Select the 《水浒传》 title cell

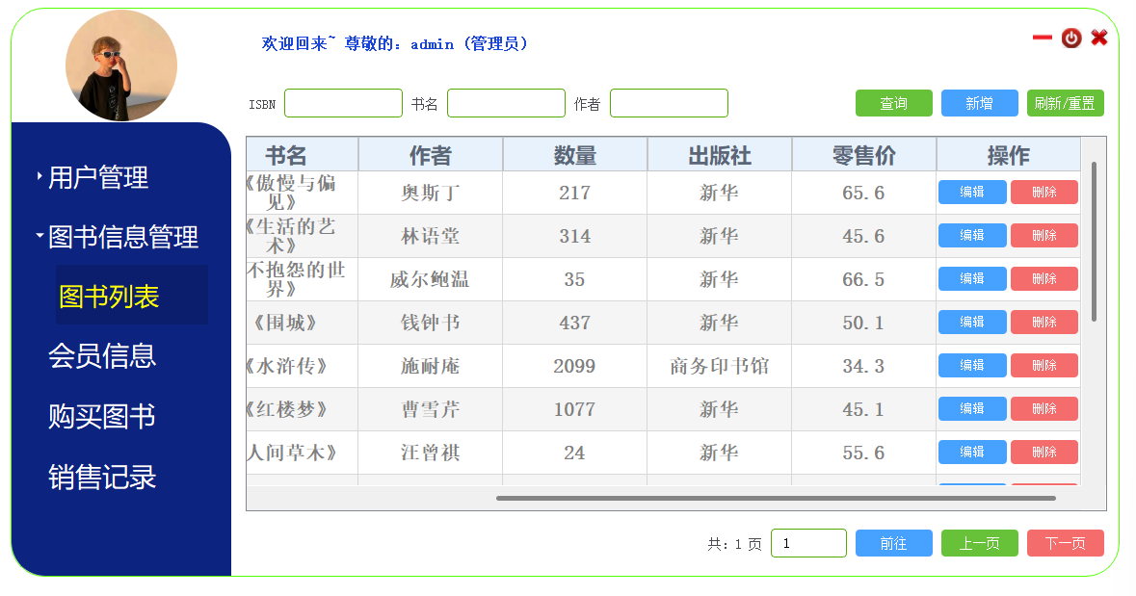(303, 366)
